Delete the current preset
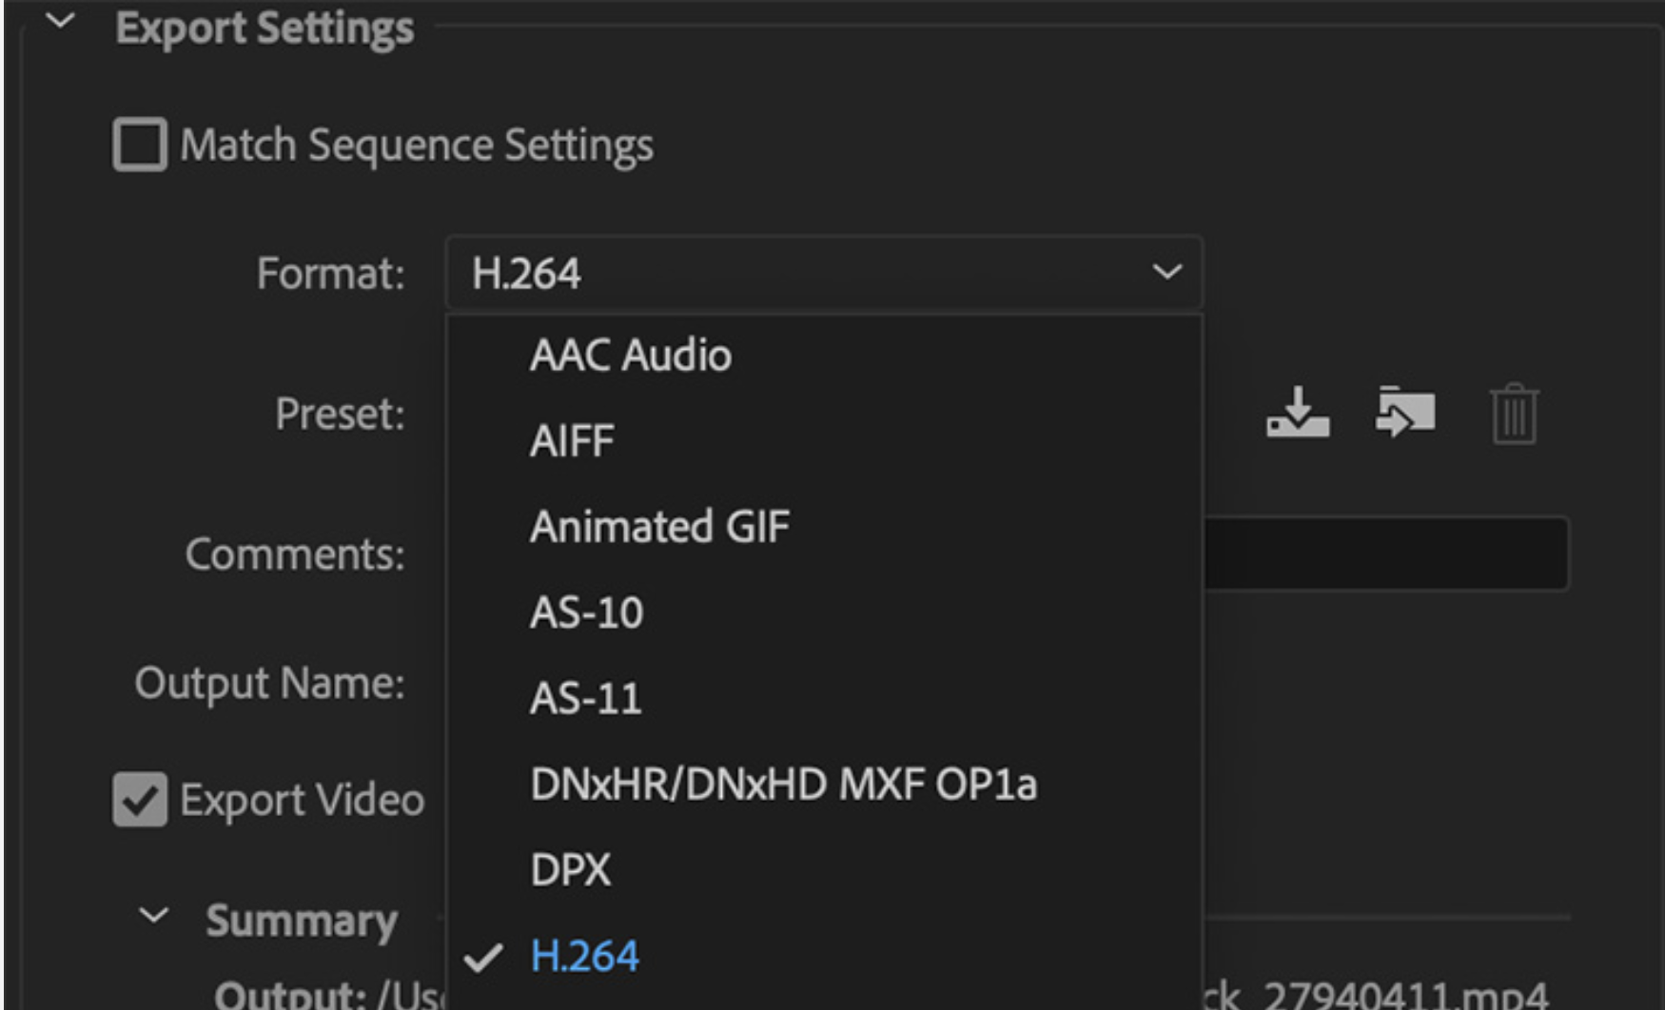This screenshot has width=1665, height=1010. tap(1513, 413)
